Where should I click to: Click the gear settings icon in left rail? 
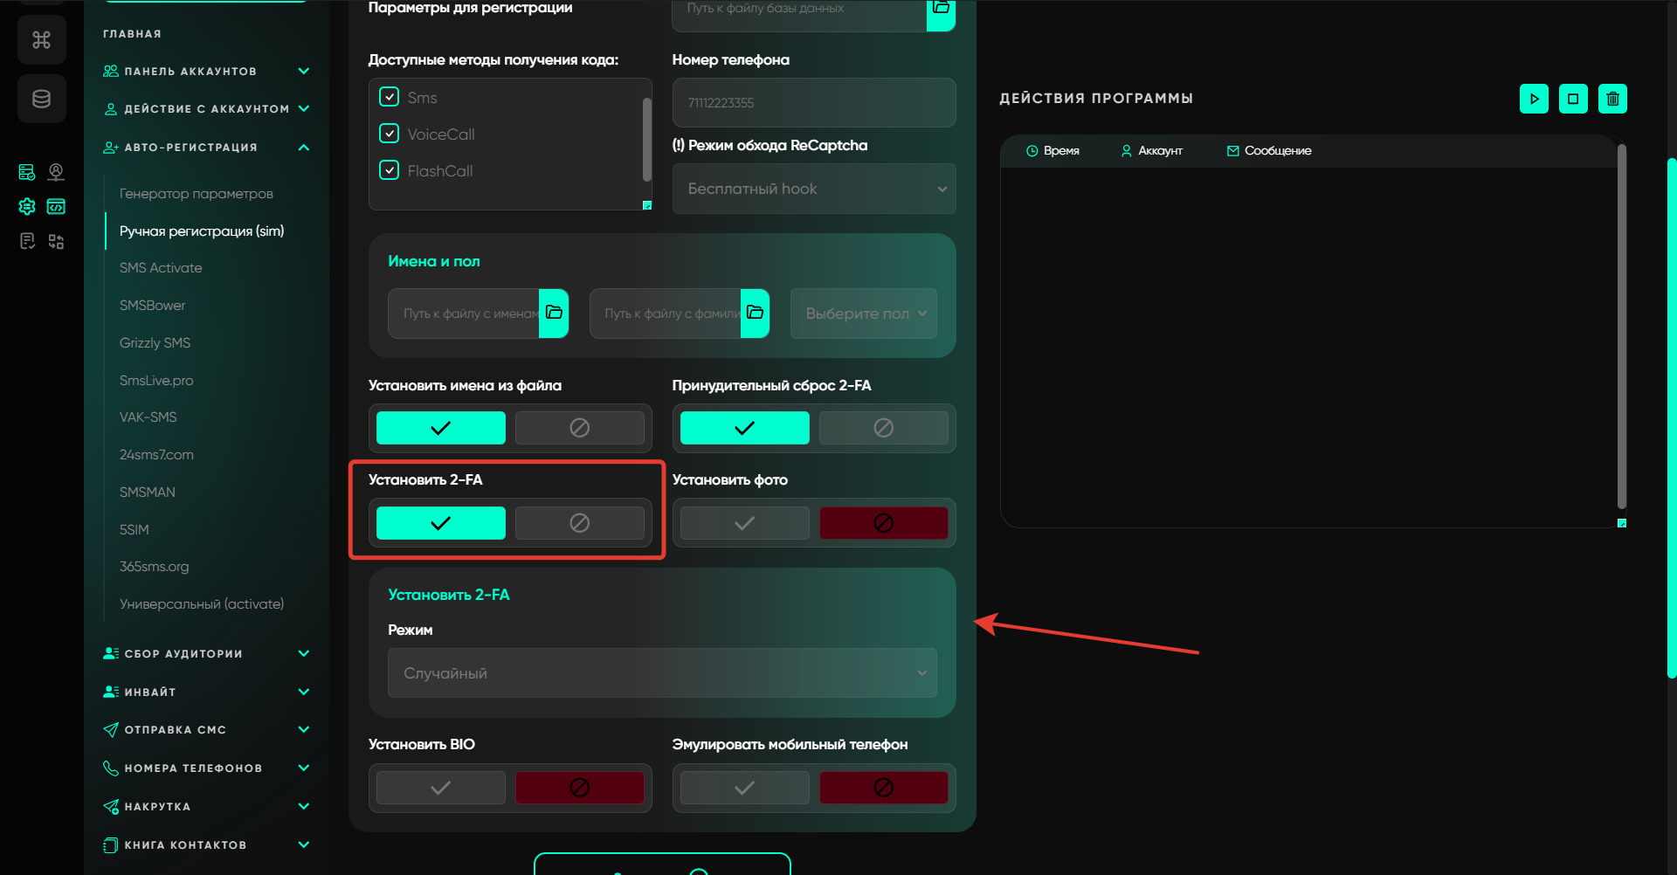[x=27, y=206]
